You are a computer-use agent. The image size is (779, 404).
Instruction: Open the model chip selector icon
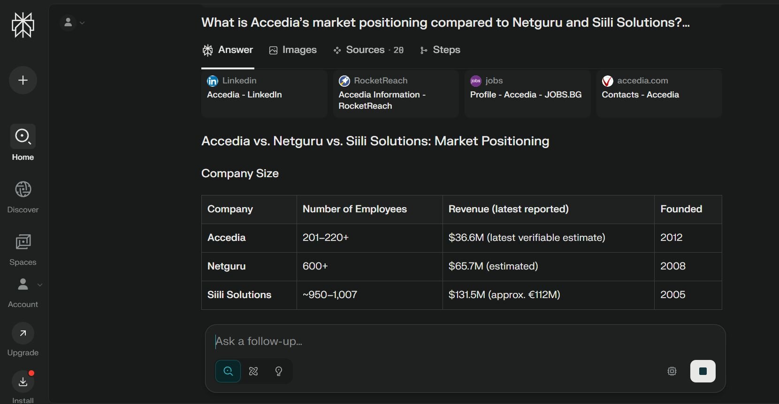coord(672,371)
